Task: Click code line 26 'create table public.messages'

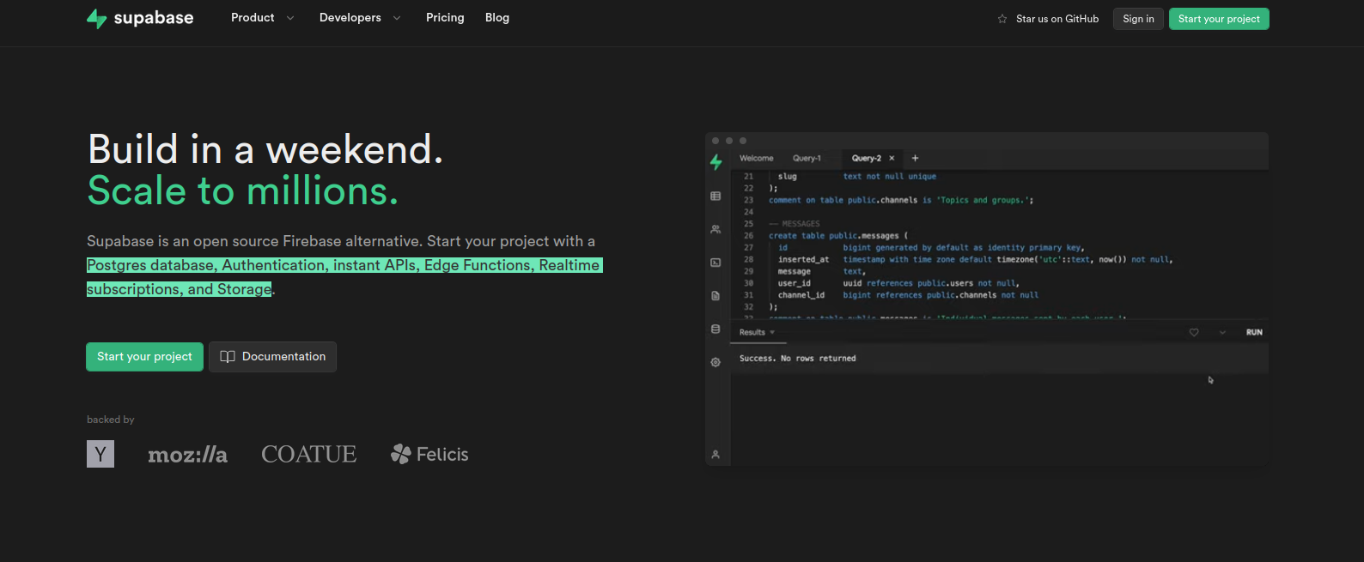Action: pos(837,236)
